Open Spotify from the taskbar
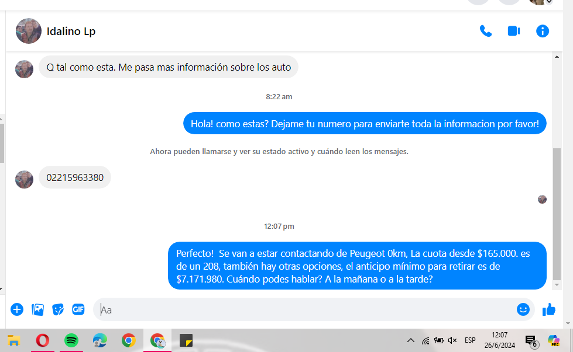573x352 pixels. (x=71, y=340)
